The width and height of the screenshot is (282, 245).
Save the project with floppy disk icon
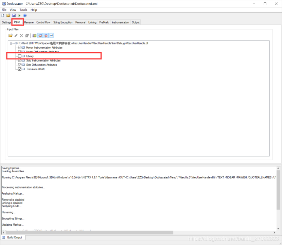click(14, 16)
